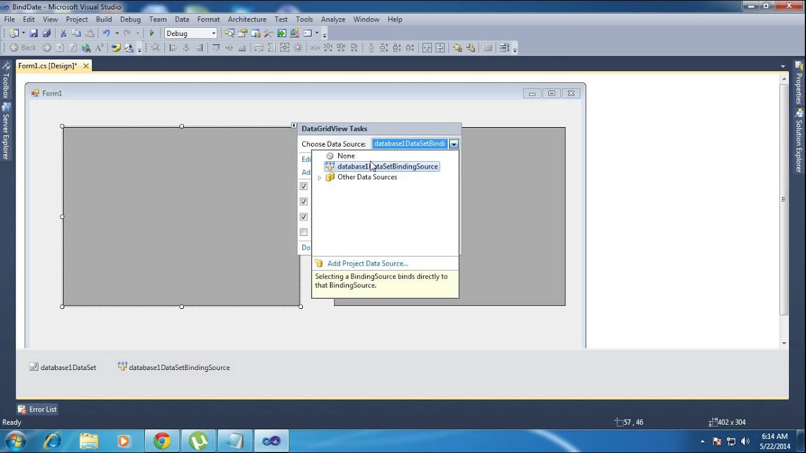
Task: Select the database1DataSet component in the tray
Action: coord(63,367)
